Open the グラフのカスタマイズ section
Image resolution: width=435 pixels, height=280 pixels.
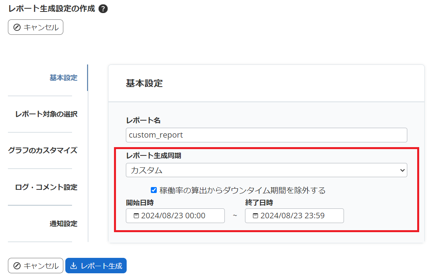tap(42, 150)
